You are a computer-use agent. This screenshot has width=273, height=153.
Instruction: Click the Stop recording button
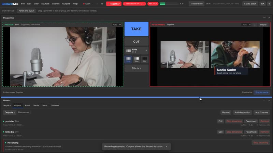point(261,142)
